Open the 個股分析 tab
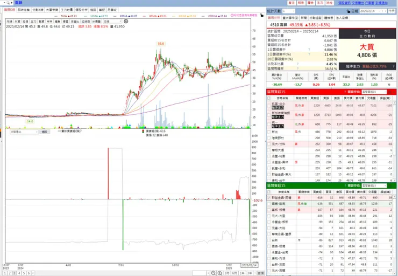Screen dimensions: 398x276 click(81, 10)
